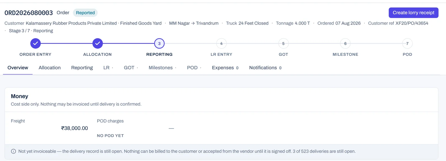Click the freight amount ₹38,000.00

click(74, 128)
